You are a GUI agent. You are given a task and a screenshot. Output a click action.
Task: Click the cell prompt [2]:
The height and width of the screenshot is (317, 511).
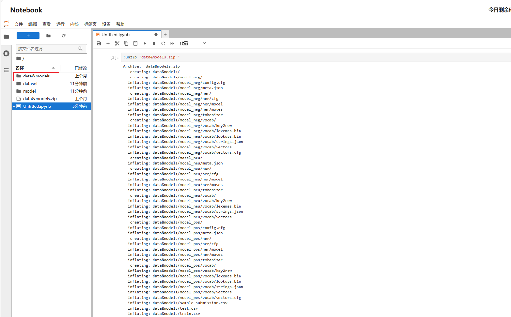pos(114,57)
